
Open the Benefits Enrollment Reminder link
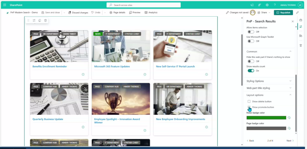[50, 66]
